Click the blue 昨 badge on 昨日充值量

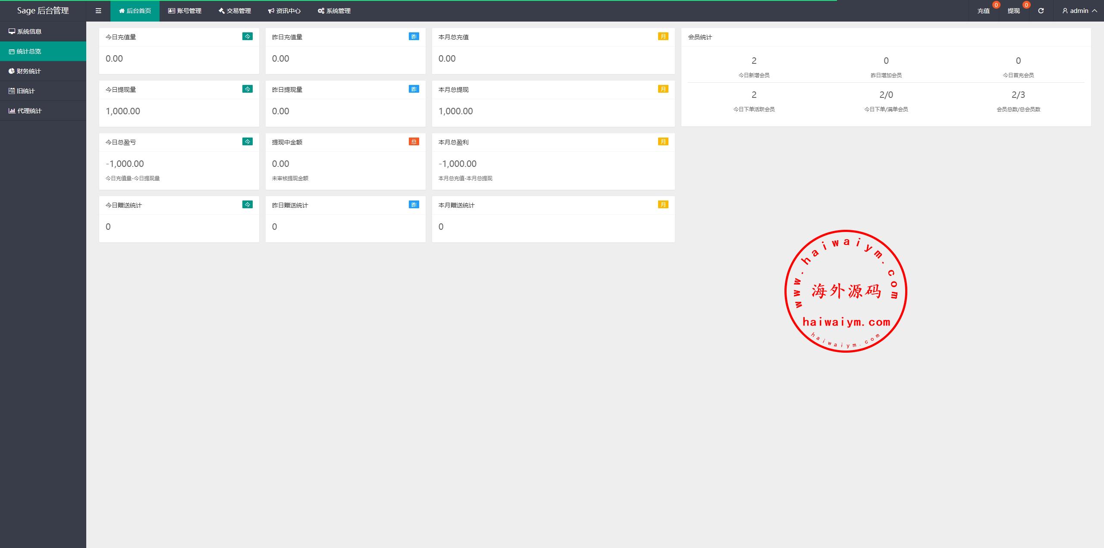pyautogui.click(x=414, y=37)
